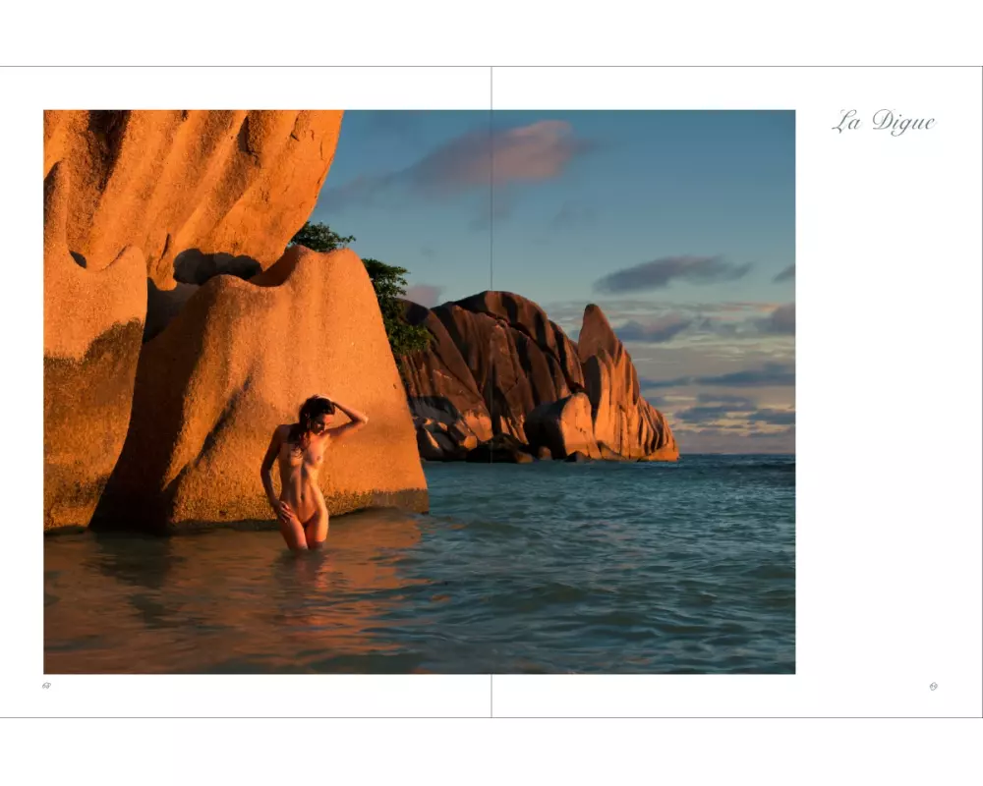Screen dimensions: 983x786
Task: Click the blue sky at top right of photo
Action: pos(708,167)
